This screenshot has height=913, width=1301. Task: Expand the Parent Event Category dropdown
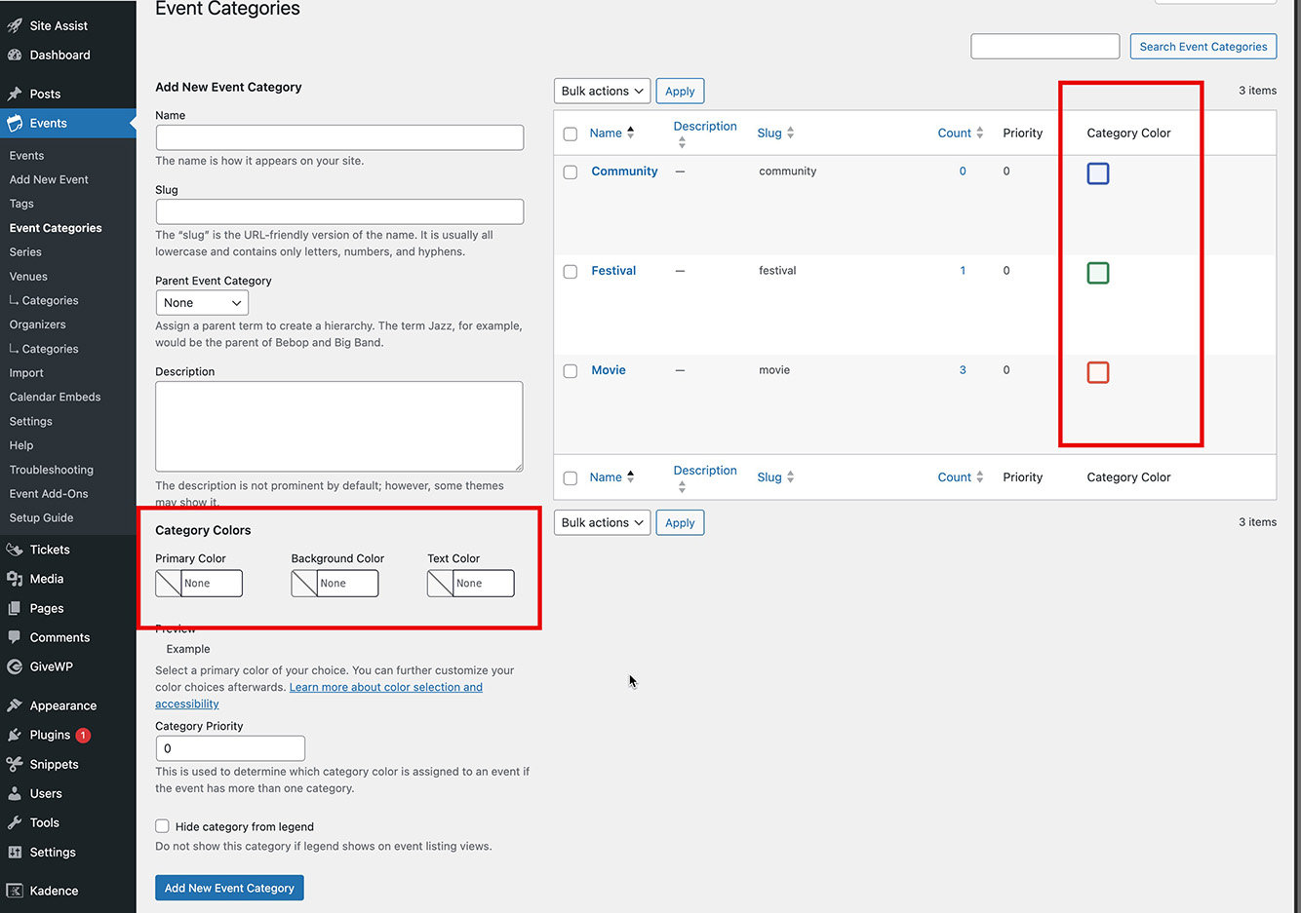coord(202,303)
